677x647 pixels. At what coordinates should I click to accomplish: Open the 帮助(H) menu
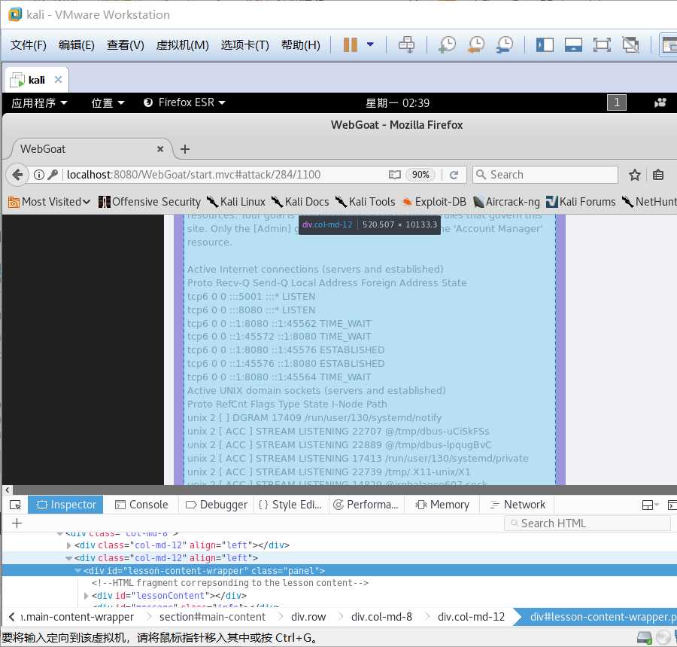coord(300,45)
